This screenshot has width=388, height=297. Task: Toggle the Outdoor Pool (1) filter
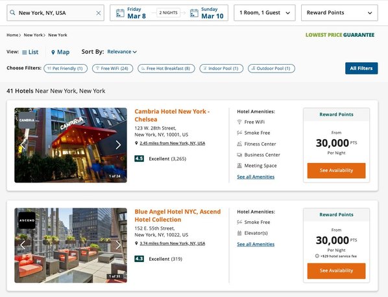click(x=271, y=69)
